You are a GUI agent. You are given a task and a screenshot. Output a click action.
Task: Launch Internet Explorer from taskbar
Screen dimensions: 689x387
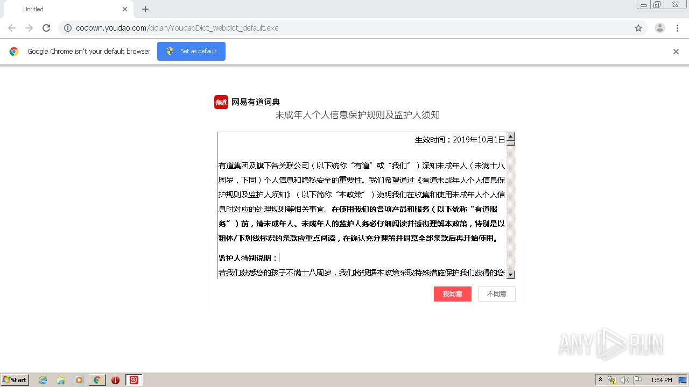pyautogui.click(x=43, y=380)
